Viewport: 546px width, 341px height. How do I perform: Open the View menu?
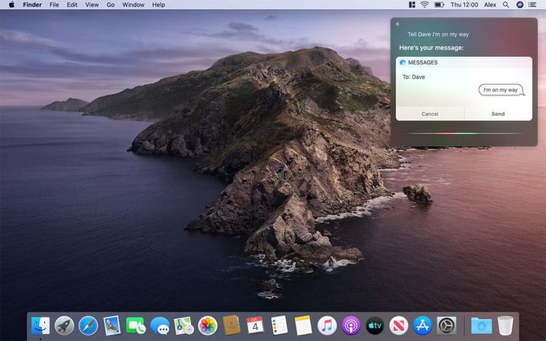92,5
